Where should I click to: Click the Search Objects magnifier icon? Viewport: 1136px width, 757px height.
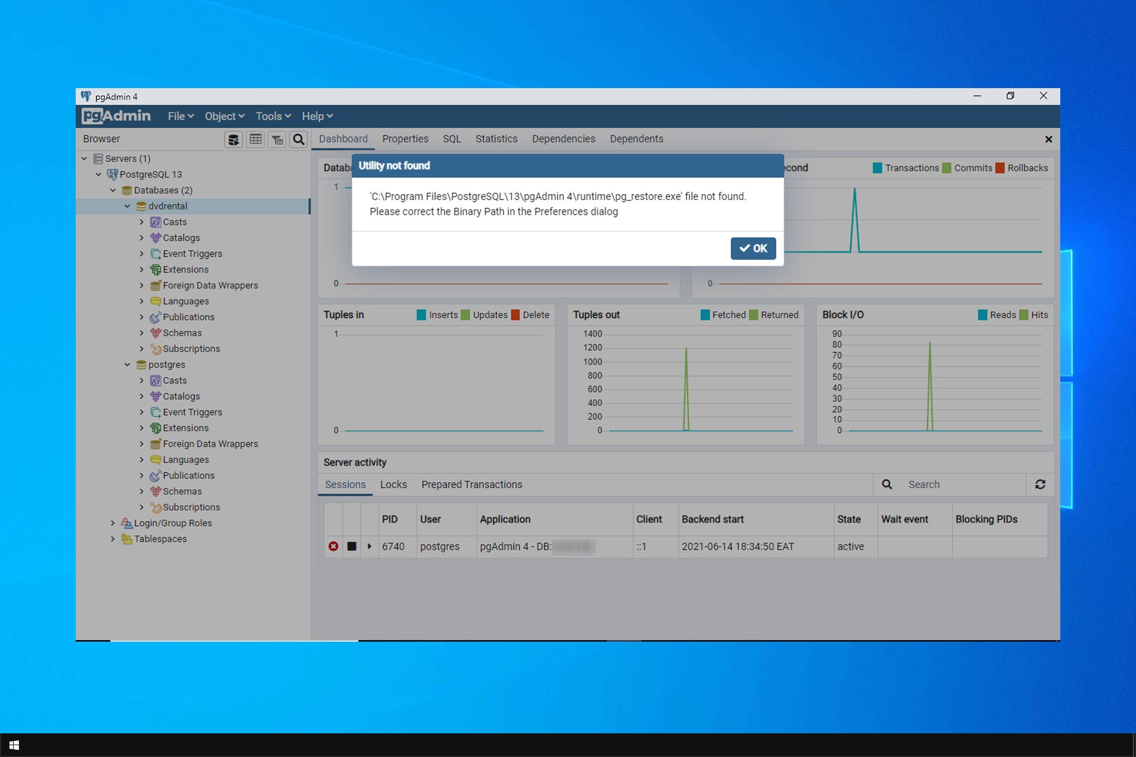299,140
